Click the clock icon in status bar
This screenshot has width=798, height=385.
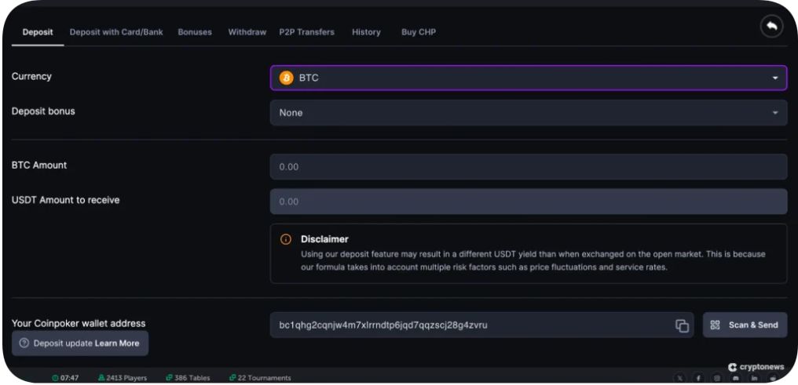55,378
